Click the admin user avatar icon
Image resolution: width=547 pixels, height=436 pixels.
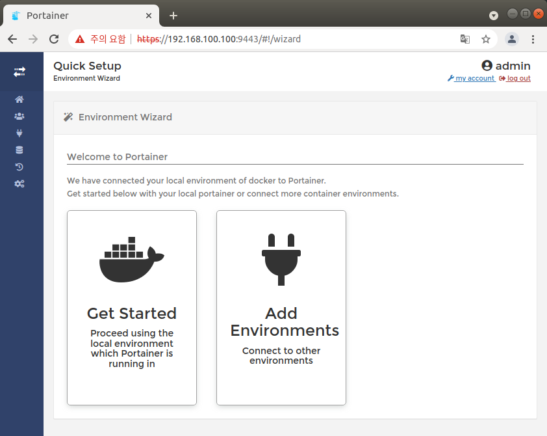pos(487,65)
